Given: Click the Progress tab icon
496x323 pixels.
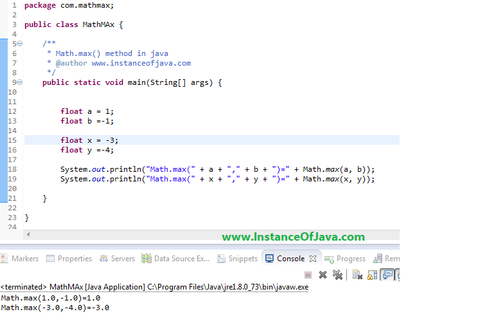Looking at the screenshot, I should [329, 259].
